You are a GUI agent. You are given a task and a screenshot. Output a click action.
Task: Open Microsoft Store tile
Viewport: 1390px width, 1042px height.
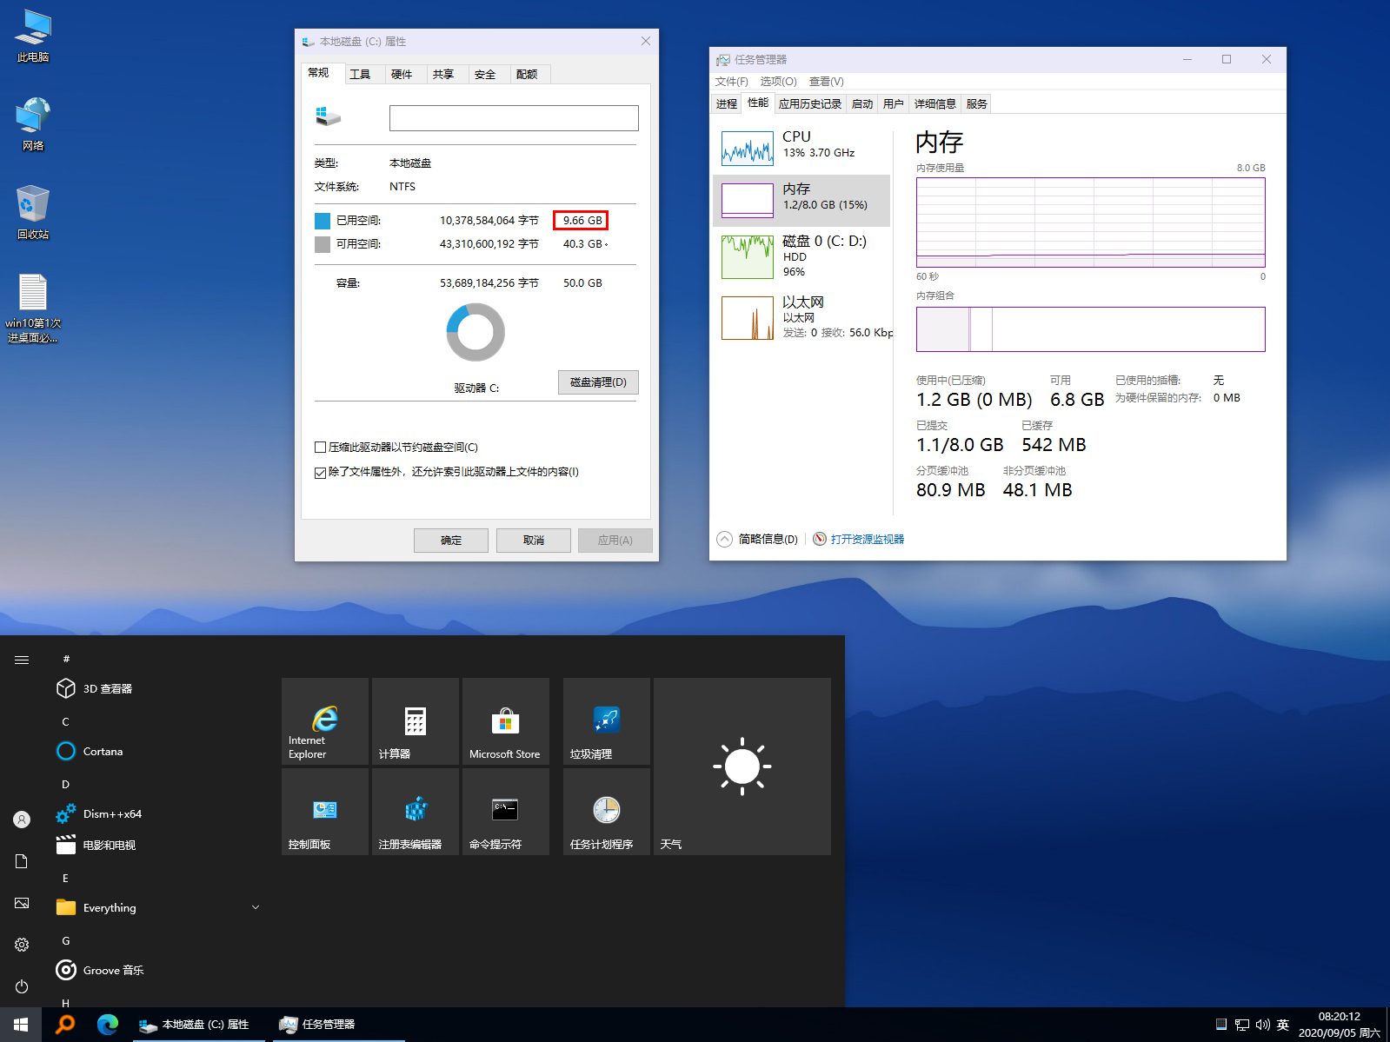[x=505, y=721]
